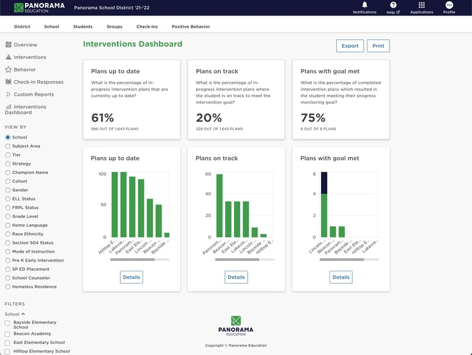Select the School Counselor radio button
This screenshot has width=472, height=355.
pyautogui.click(x=8, y=277)
